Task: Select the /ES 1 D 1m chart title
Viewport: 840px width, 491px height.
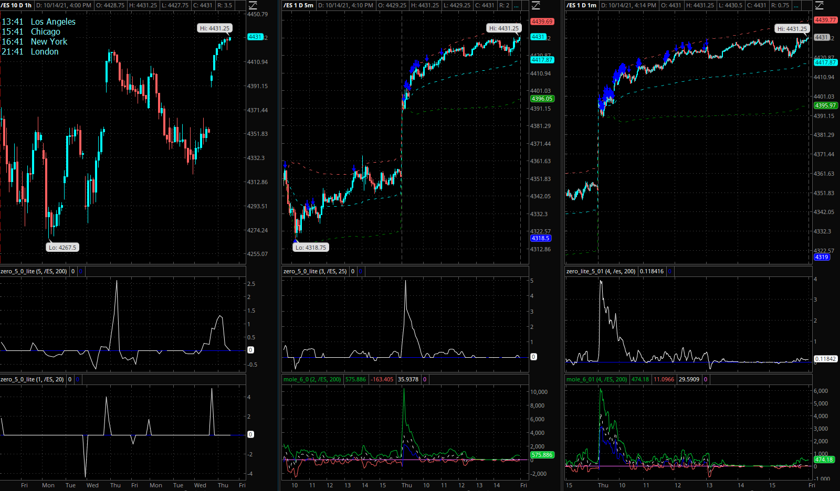Action: (x=582, y=5)
